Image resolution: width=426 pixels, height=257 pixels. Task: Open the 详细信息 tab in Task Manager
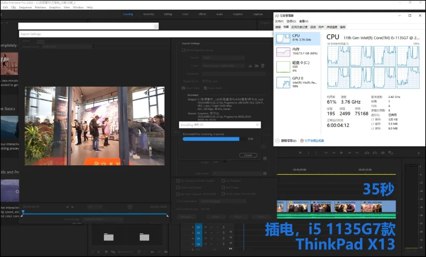point(332,27)
